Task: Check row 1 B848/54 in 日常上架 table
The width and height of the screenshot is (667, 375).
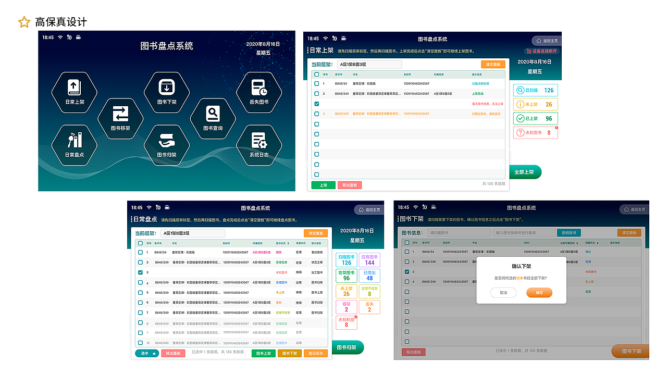Action: [x=317, y=83]
